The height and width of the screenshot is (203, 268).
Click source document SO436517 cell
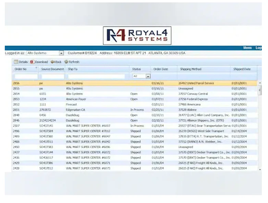(x=46, y=157)
